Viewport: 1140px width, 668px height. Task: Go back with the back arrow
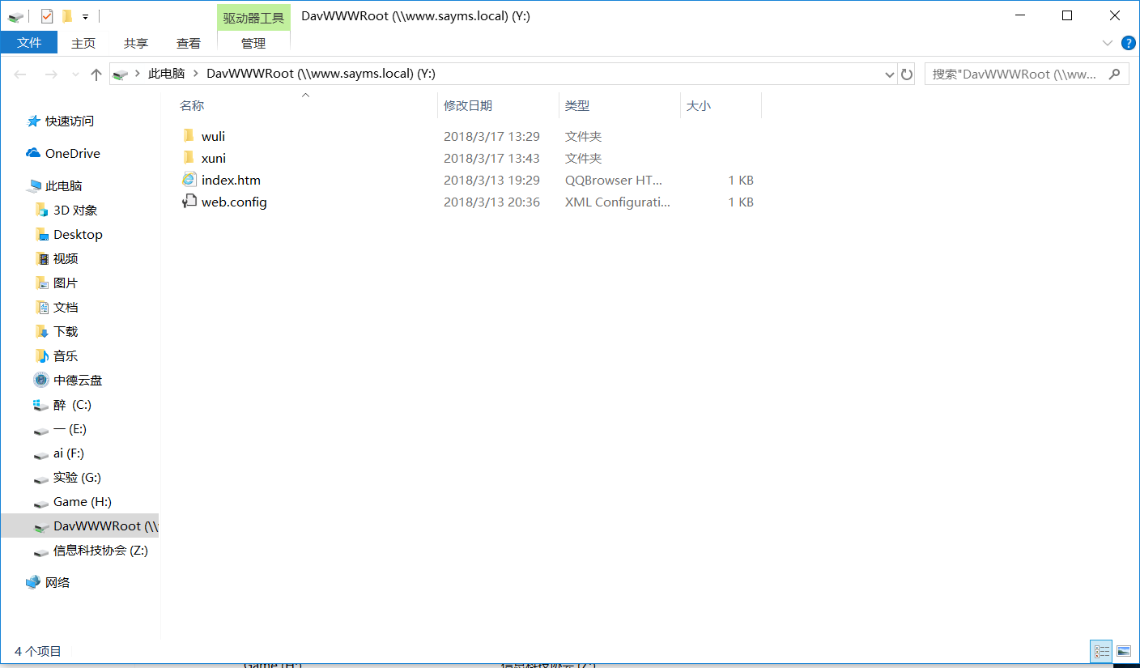(20, 74)
